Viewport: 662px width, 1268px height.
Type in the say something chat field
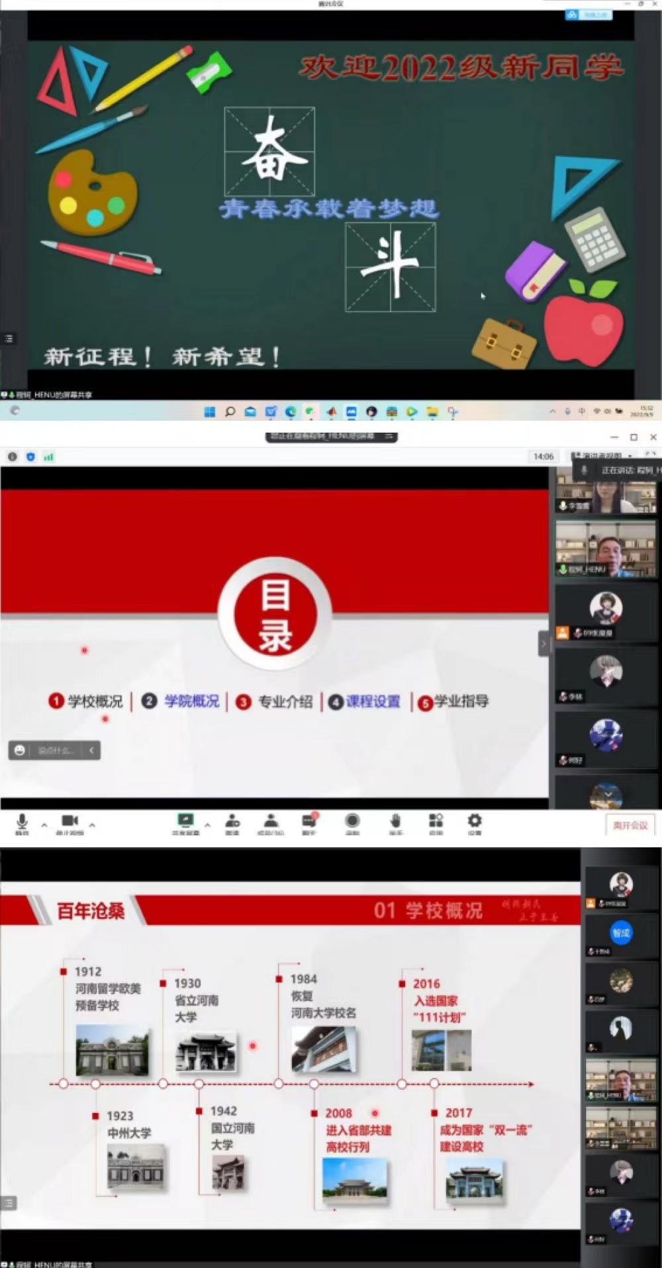click(x=56, y=750)
